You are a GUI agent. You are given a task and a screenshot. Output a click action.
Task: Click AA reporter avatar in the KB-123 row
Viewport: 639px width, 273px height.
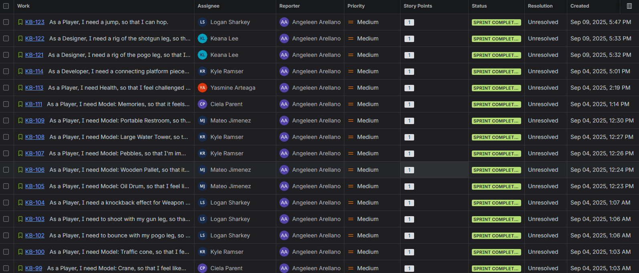[x=284, y=22]
